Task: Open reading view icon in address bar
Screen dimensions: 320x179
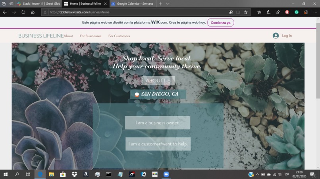Action: pyautogui.click(x=238, y=12)
